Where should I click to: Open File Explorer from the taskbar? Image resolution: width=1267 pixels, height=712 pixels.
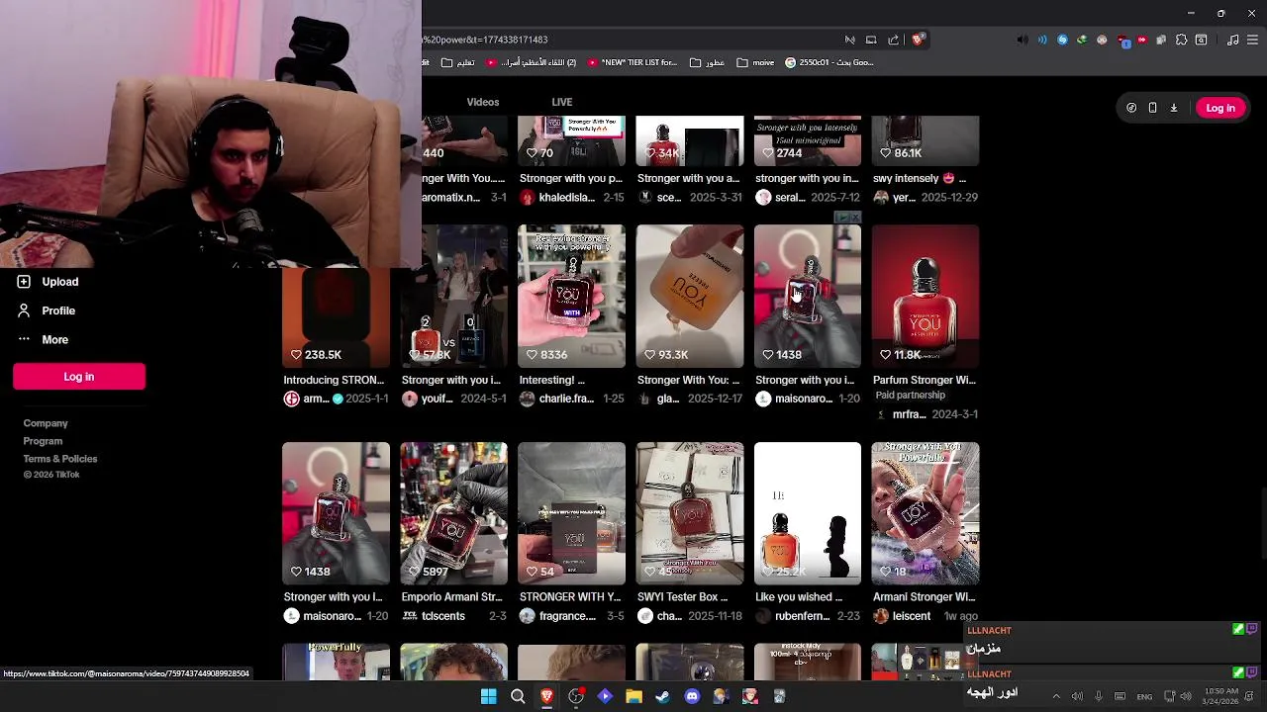[x=633, y=697]
